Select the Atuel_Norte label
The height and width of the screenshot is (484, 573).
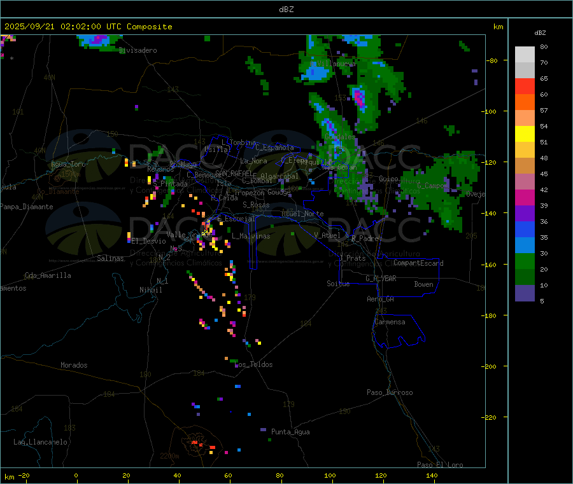[302, 214]
